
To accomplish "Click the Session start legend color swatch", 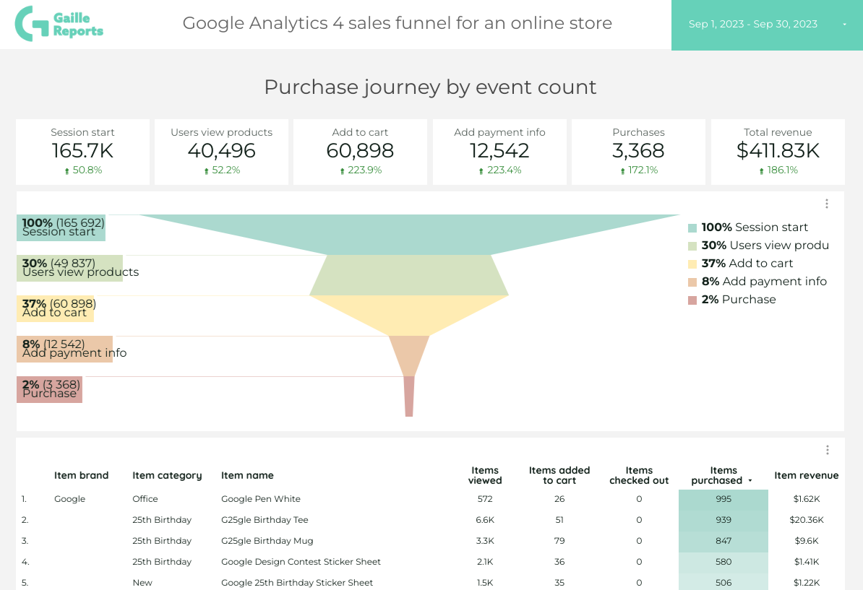I will coord(692,228).
